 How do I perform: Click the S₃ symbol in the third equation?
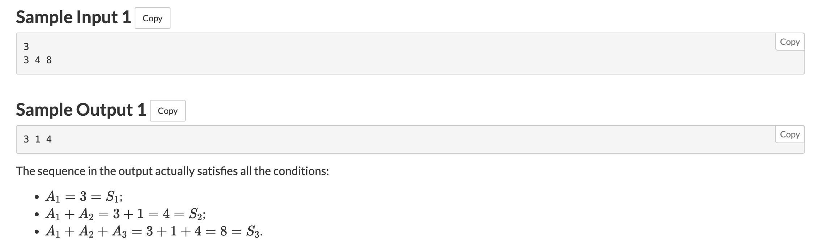(x=253, y=231)
